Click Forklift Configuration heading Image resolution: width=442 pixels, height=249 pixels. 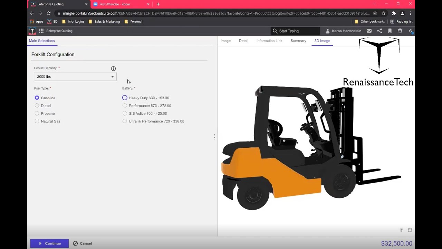pos(53,54)
